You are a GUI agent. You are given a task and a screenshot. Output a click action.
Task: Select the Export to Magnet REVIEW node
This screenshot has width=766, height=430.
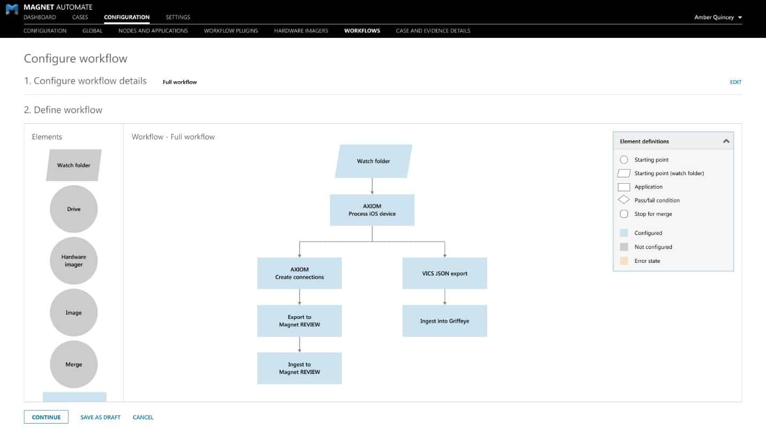(x=300, y=320)
